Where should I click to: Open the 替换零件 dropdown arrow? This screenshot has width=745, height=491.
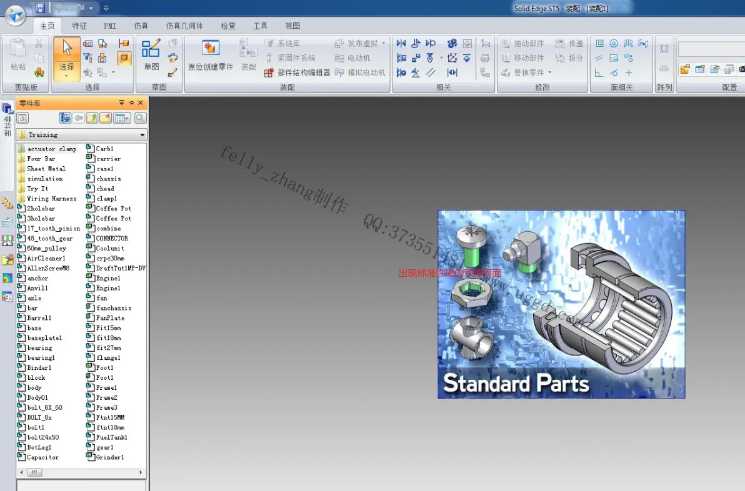tap(550, 72)
